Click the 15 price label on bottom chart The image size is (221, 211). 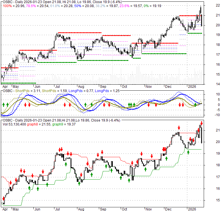pyautogui.click(x=218, y=200)
